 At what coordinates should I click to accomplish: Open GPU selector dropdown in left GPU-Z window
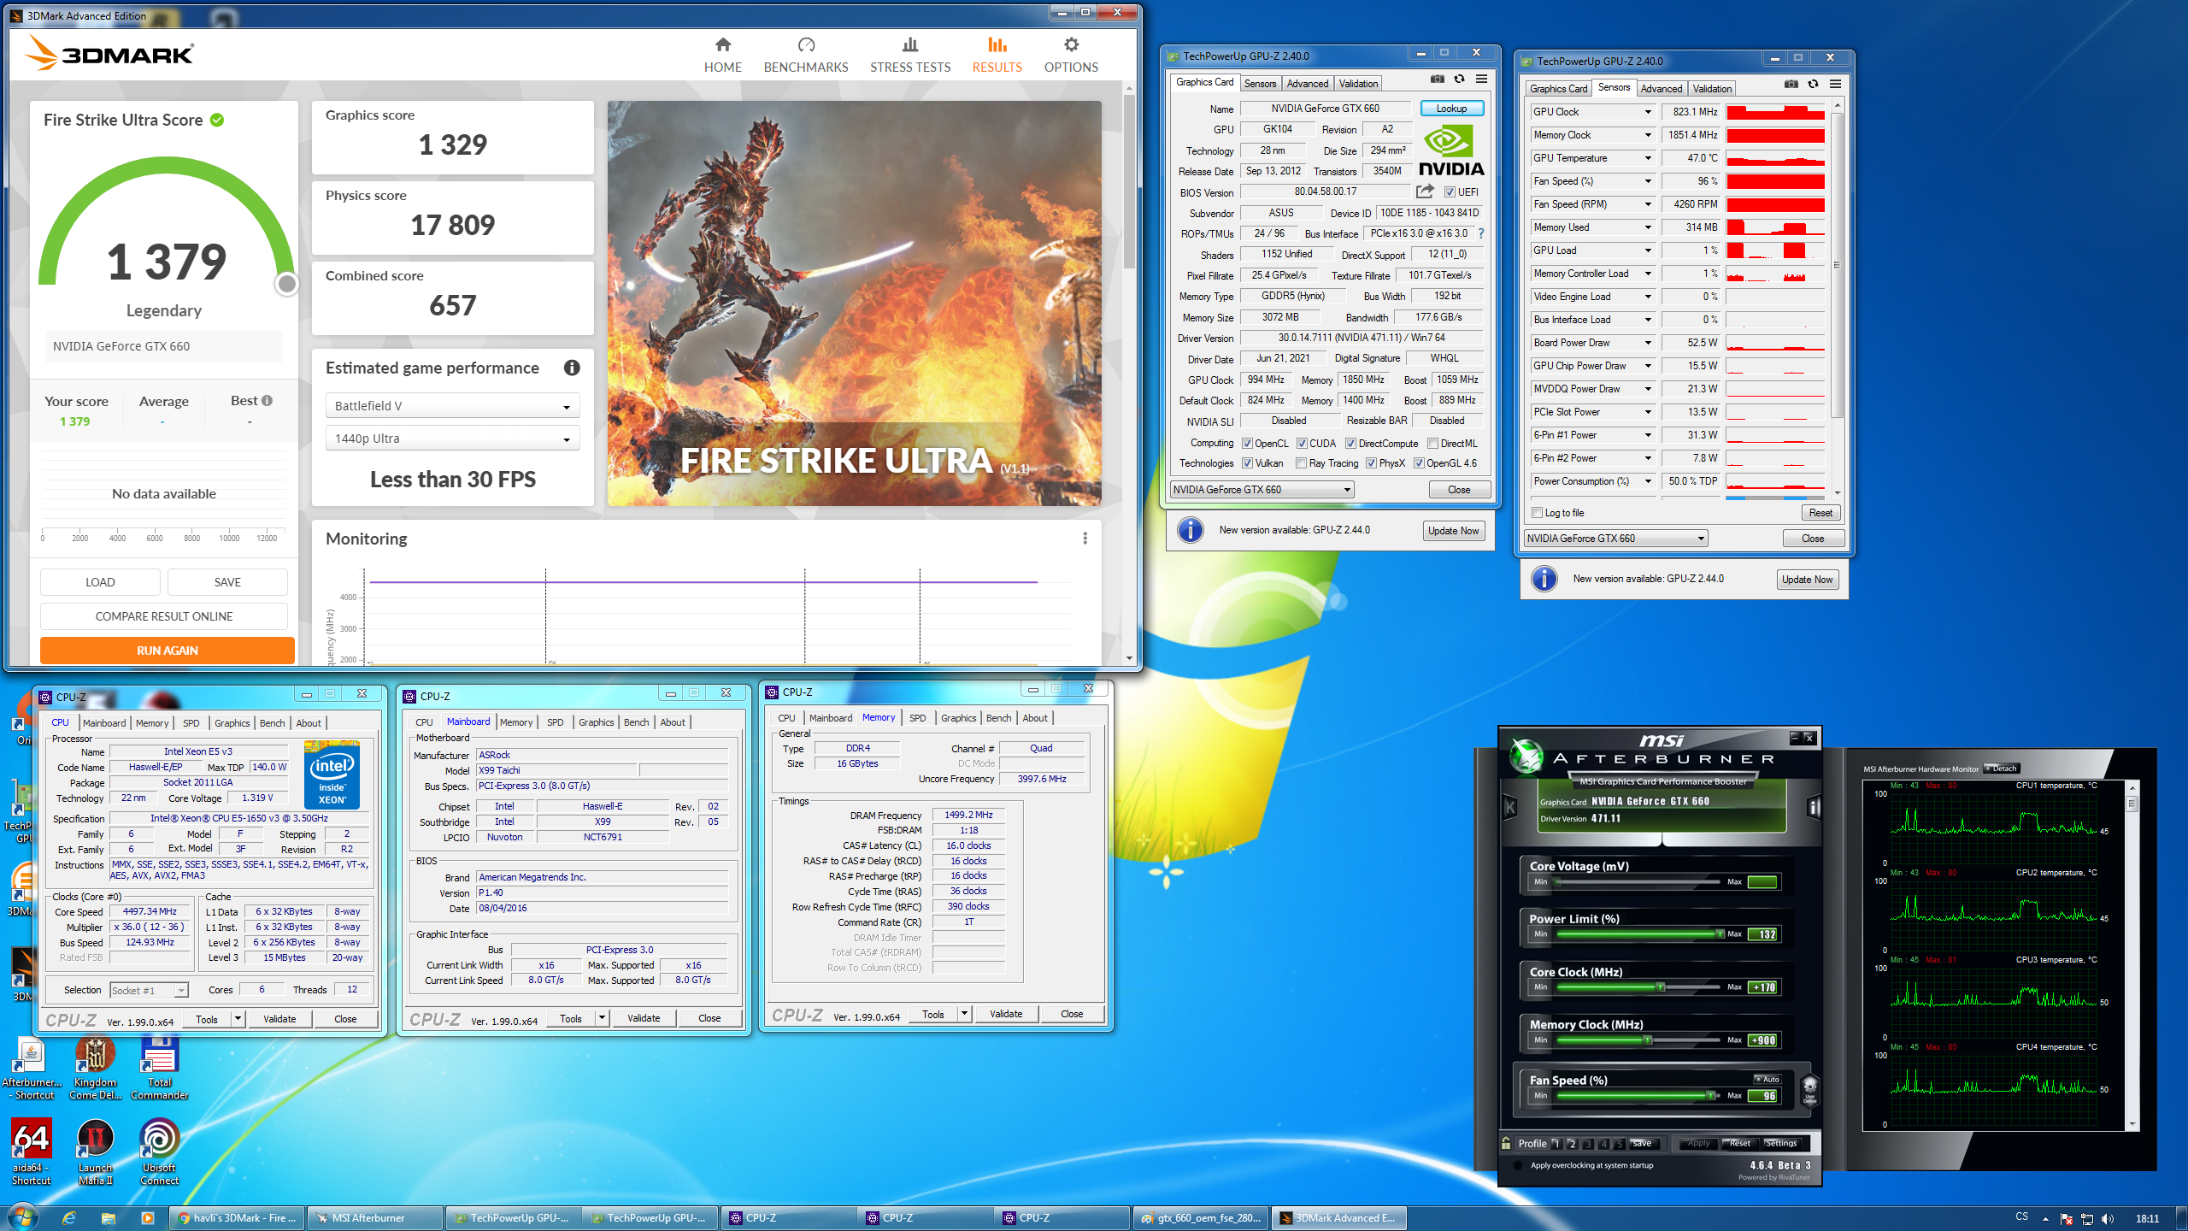[x=1262, y=490]
